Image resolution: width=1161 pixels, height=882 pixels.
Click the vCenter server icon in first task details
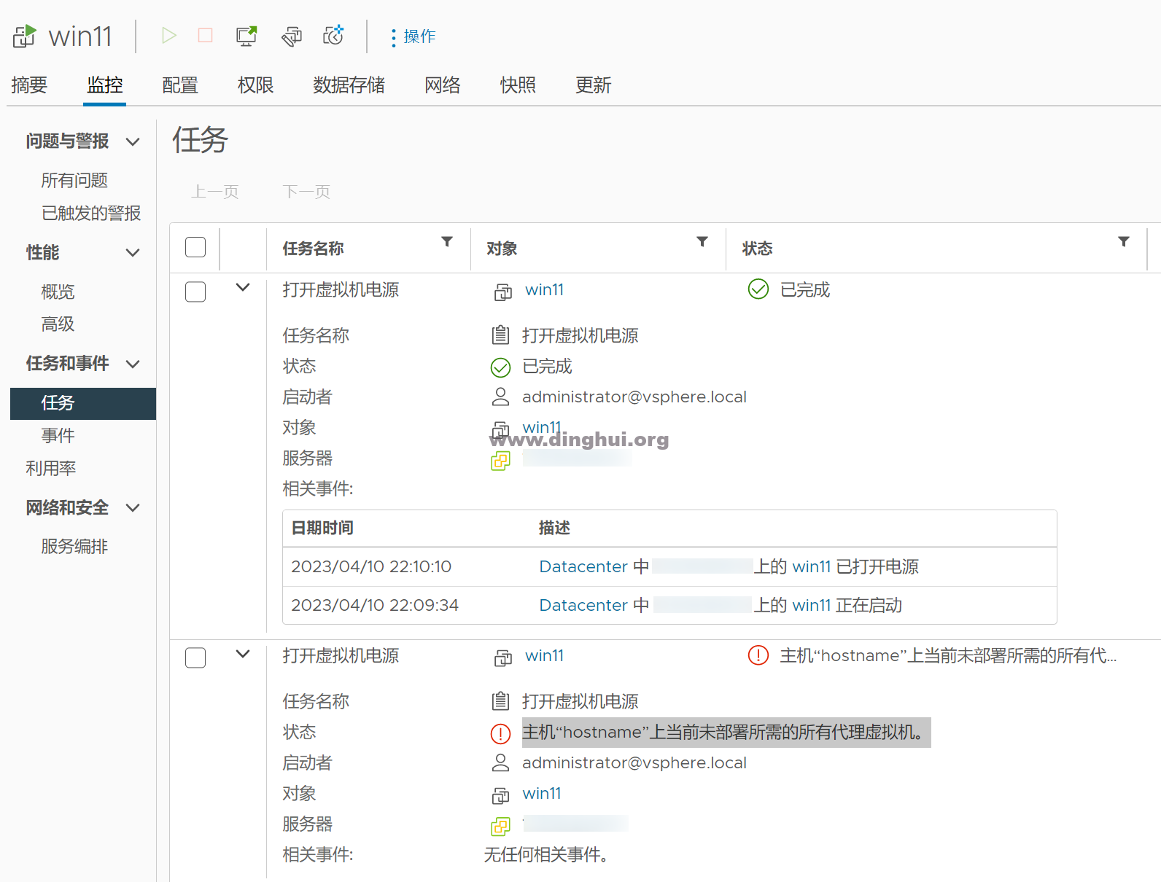coord(500,461)
